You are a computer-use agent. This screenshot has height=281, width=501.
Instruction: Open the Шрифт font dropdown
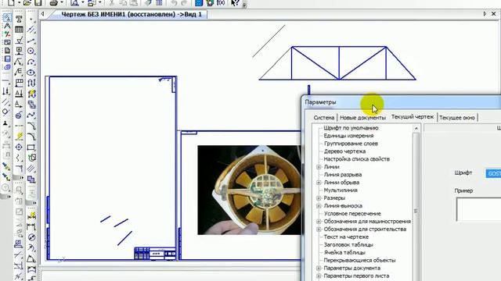(x=493, y=173)
